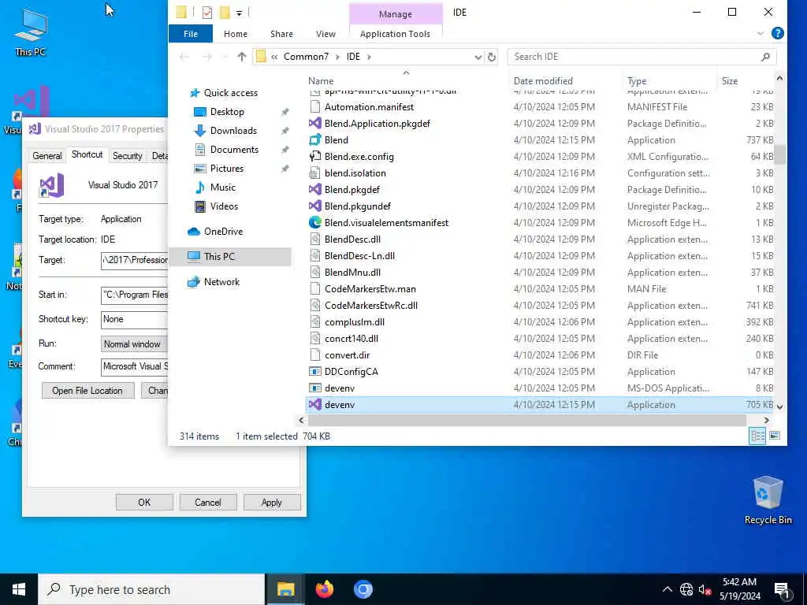Click the Blend.exe.config file icon

315,157
